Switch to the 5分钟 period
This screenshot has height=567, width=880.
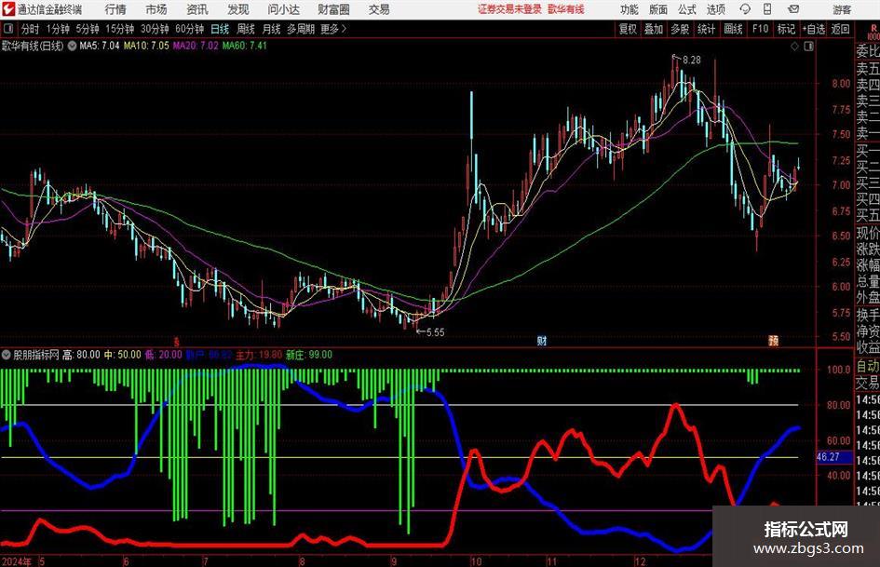click(88, 29)
